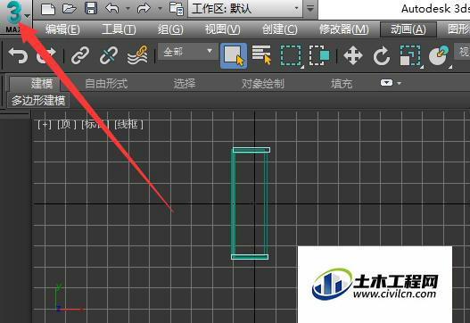Click the project folder icon
The height and width of the screenshot is (323, 470).
coord(177,8)
